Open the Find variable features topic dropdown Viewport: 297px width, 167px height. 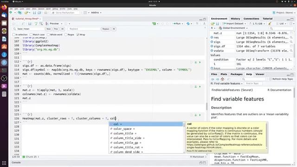pos(226,83)
